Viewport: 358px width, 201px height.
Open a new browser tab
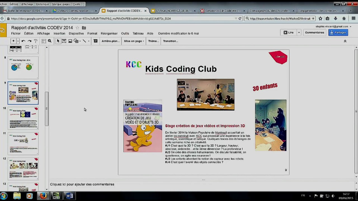[351, 11]
